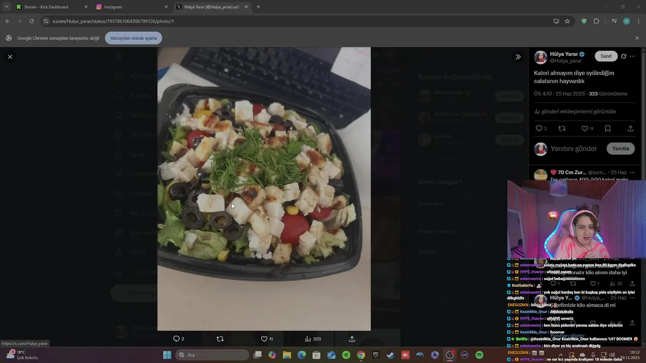
Task: Click the install app icon in address bar
Action: 556,21
